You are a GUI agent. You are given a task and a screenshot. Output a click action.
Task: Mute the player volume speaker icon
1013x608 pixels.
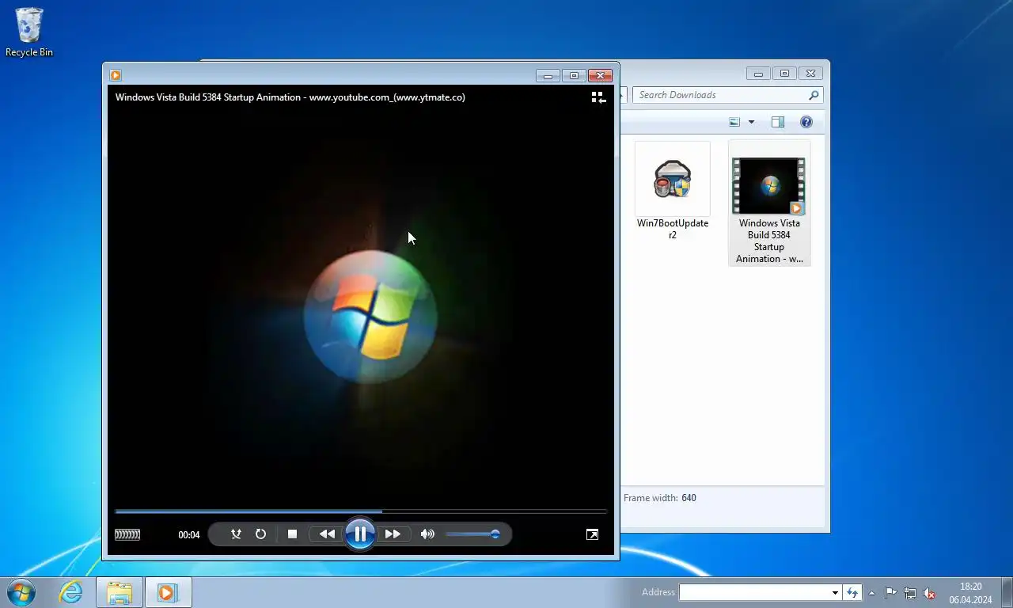[x=427, y=534]
